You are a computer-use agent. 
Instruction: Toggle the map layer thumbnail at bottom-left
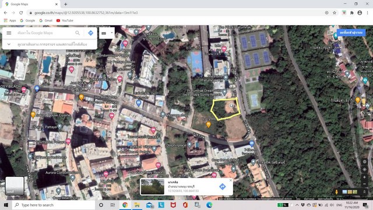tap(15, 186)
